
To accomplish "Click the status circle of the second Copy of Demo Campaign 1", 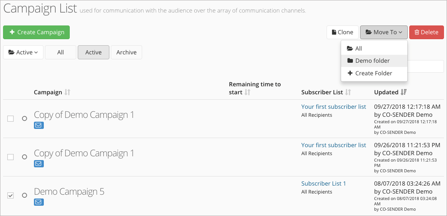I will coord(24,157).
